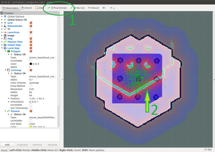Click the Reset button

[4, 150]
